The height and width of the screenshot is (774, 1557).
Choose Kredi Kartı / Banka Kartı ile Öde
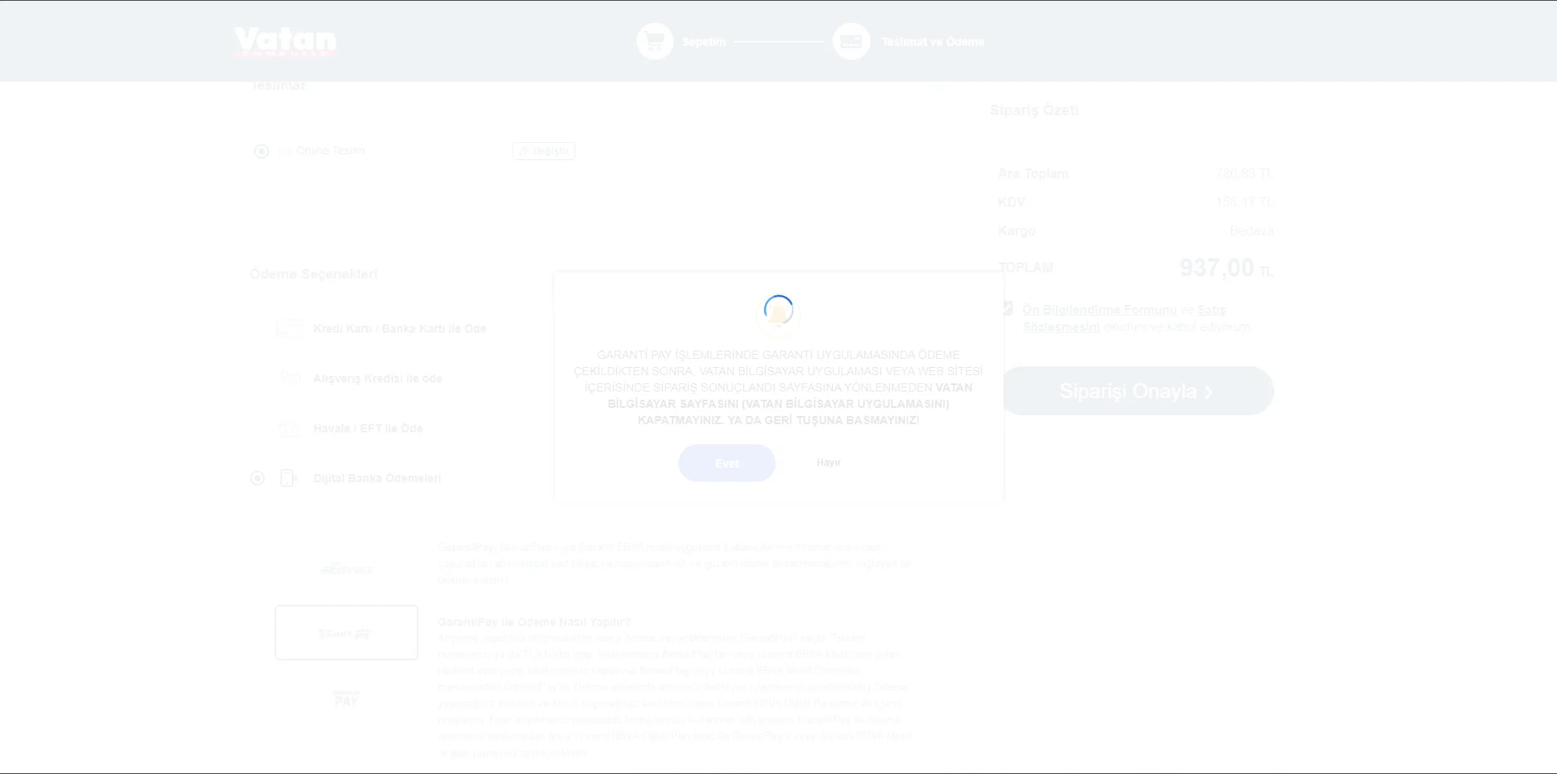click(x=400, y=329)
